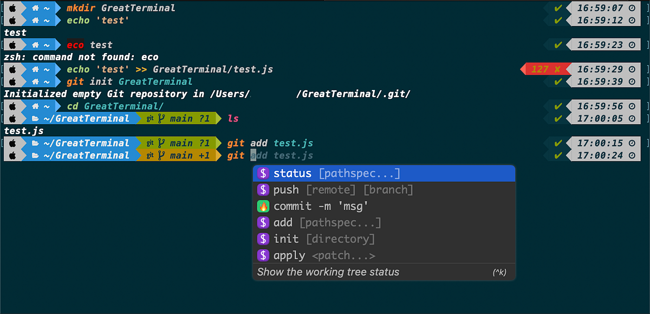
Task: Click the Apple logo on the bottom prompt row
Action: [13, 156]
